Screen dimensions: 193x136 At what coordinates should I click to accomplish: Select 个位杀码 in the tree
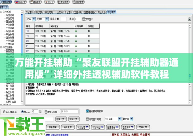tap(10, 44)
